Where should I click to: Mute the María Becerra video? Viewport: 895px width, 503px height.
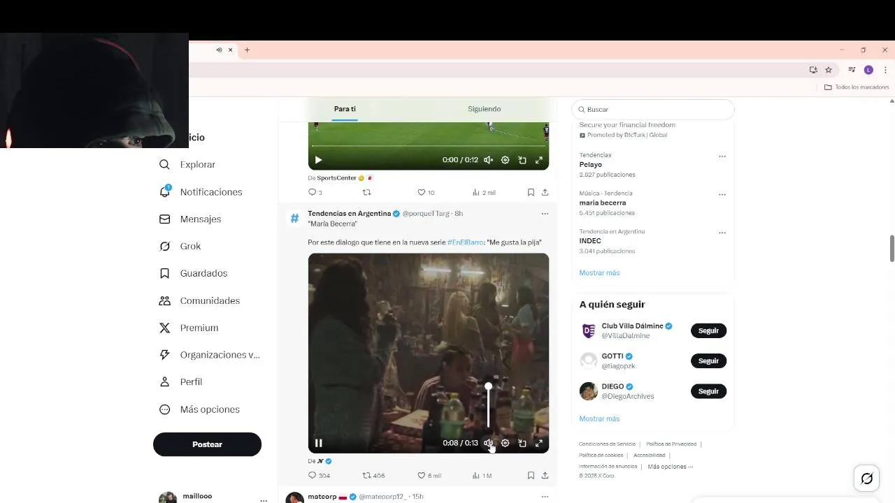click(x=488, y=443)
